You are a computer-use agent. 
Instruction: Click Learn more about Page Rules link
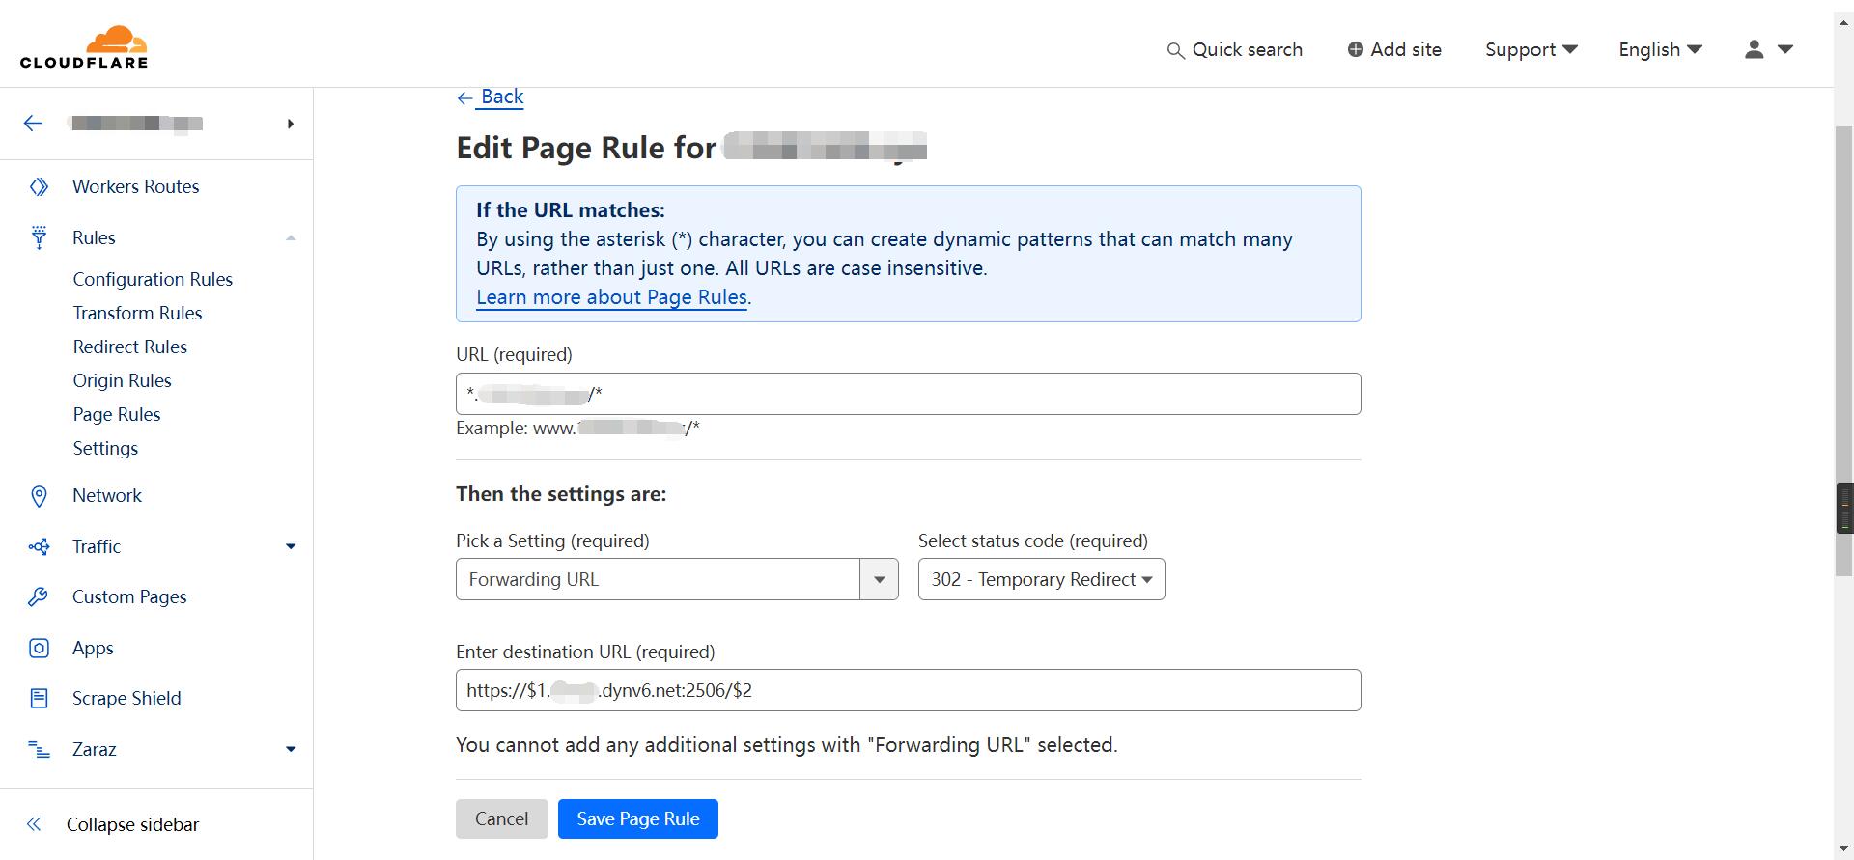(611, 297)
